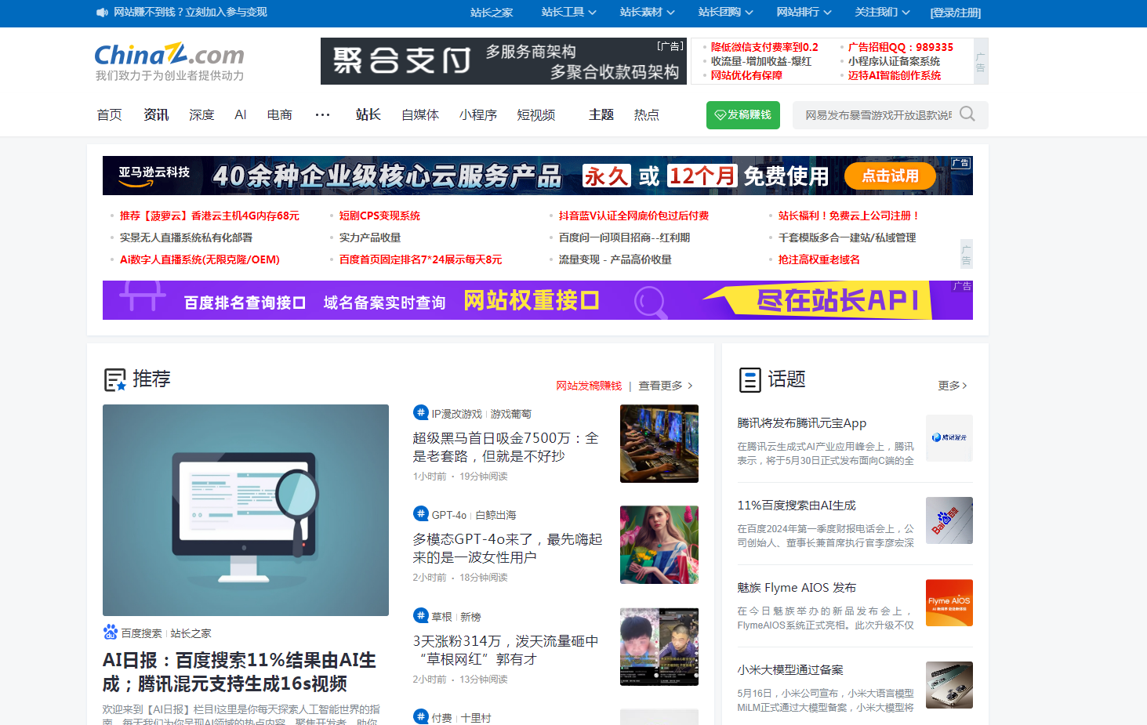Open the 腾讯将发布腾讯元宝App topic
The height and width of the screenshot is (725, 1147).
[x=801, y=423]
